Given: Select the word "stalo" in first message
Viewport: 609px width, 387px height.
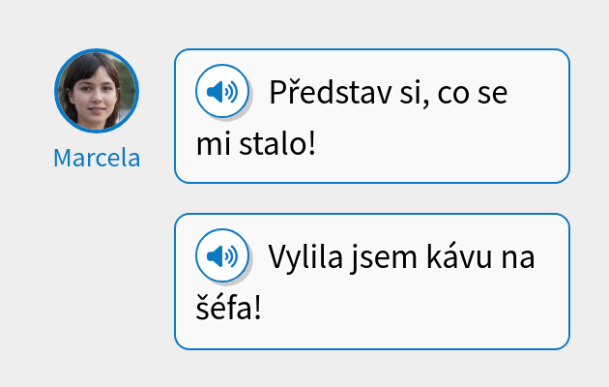Looking at the screenshot, I should pyautogui.click(x=273, y=142).
